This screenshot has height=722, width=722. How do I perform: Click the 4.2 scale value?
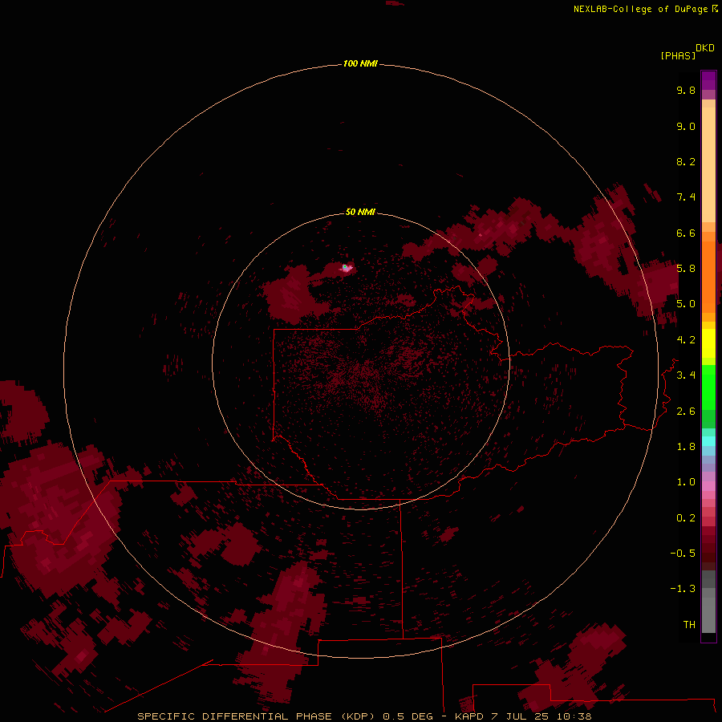point(686,340)
